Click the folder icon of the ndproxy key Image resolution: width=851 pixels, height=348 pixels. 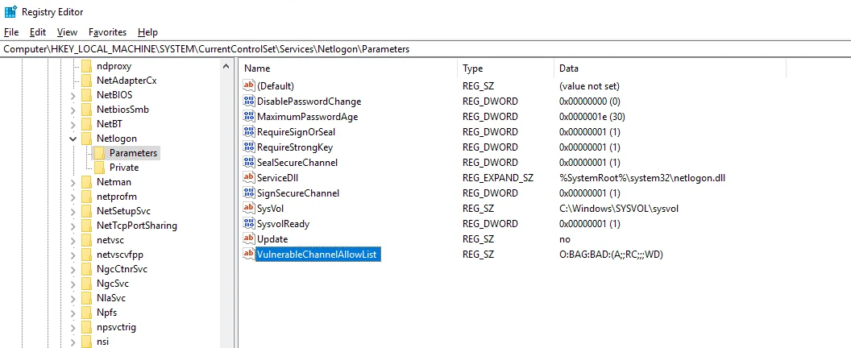point(86,66)
